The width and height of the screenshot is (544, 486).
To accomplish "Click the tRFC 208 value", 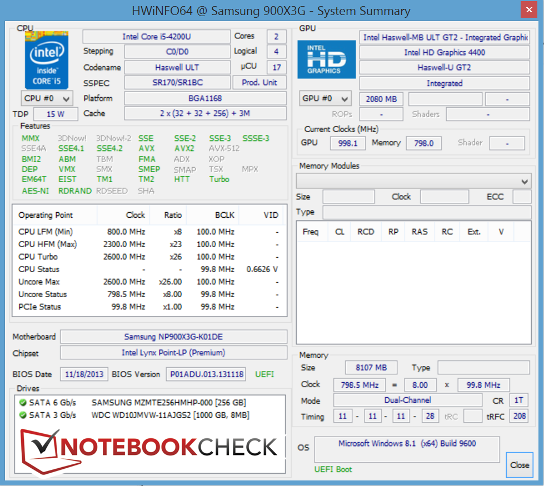I will (519, 416).
